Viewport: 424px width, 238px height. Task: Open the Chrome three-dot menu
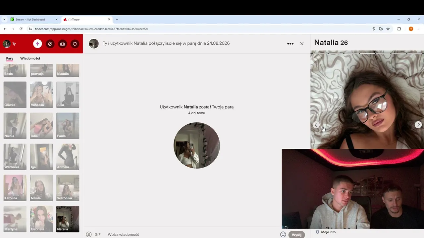[x=419, y=29]
